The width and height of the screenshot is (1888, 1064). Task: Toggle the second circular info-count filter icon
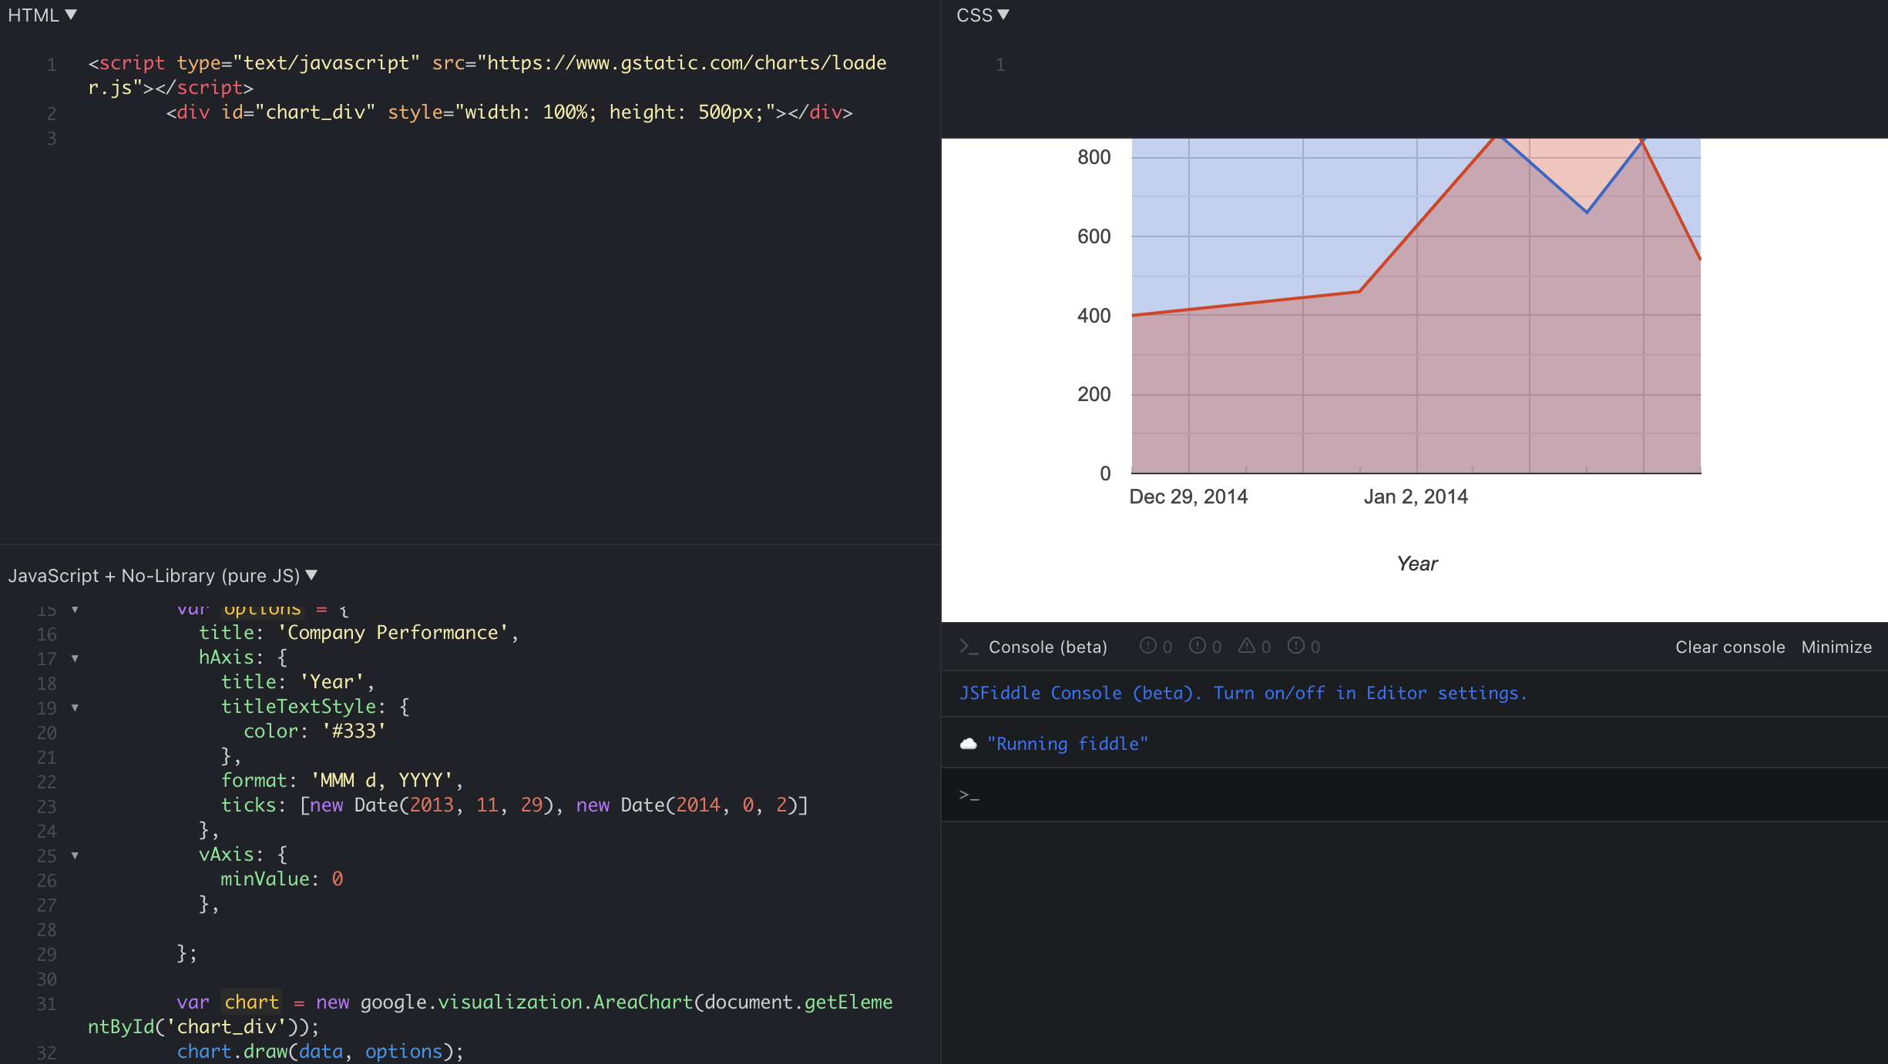click(x=1197, y=646)
